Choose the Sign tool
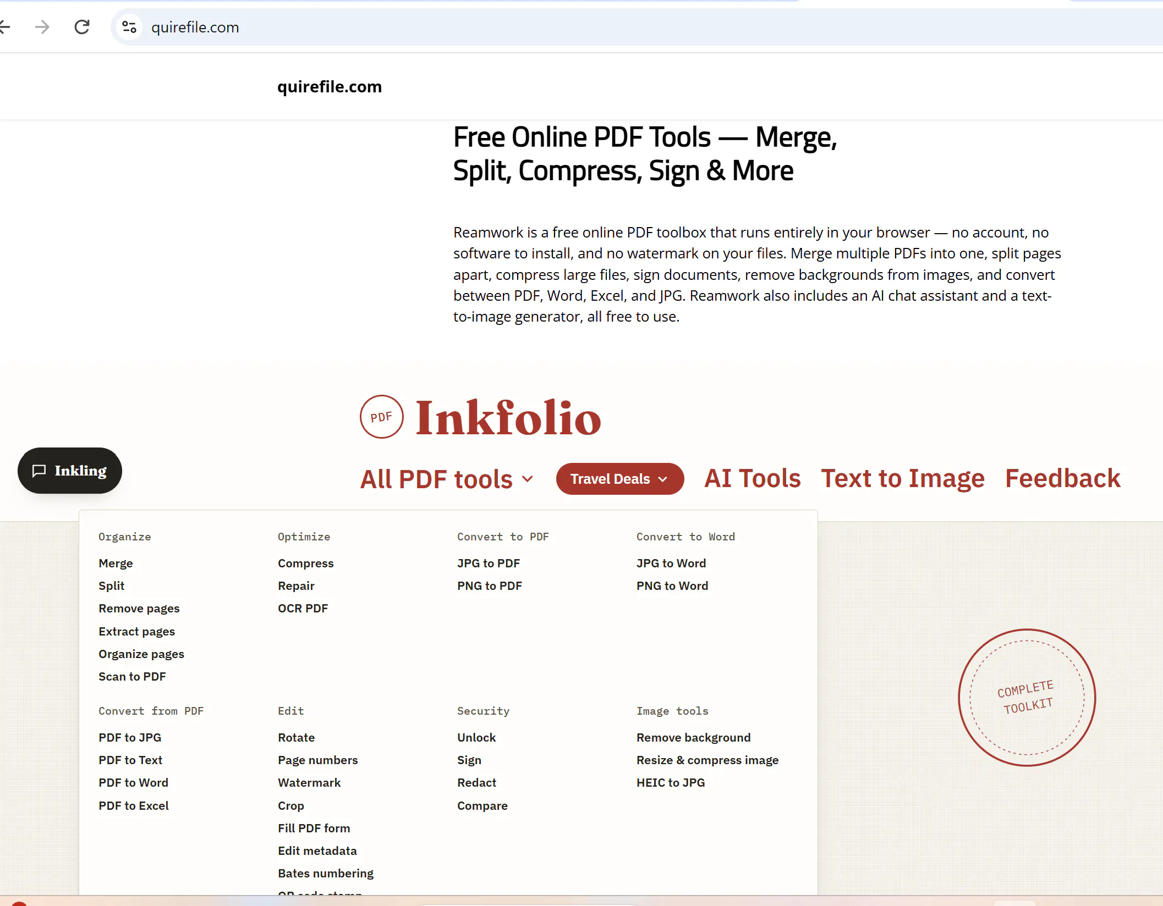This screenshot has height=906, width=1163. click(x=469, y=760)
